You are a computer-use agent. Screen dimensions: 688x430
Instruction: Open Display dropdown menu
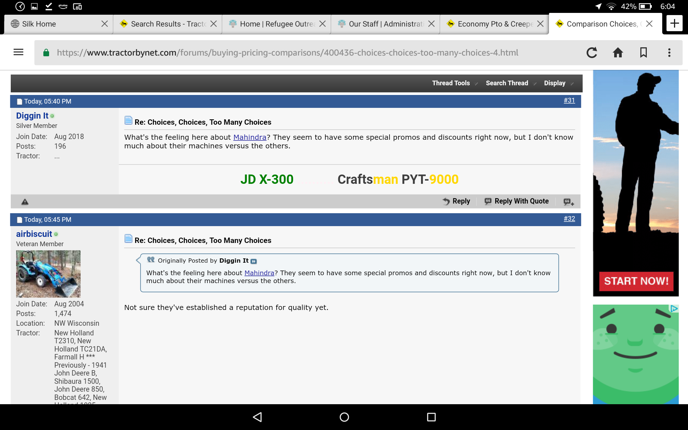pos(558,83)
